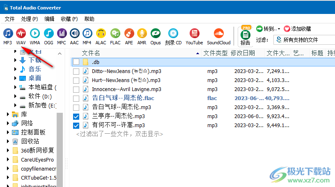Select the CareUEyesPro folder
The width and height of the screenshot is (335, 187).
click(37, 160)
